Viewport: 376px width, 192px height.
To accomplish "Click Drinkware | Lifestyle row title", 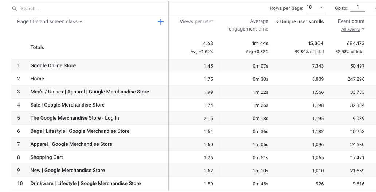I will pyautogui.click(x=86, y=183).
